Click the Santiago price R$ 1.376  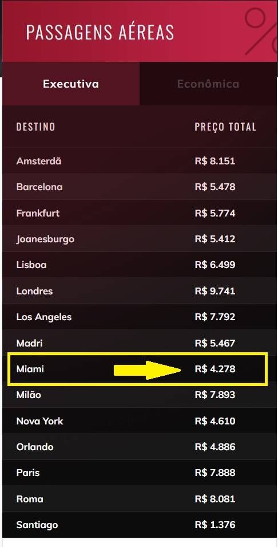pyautogui.click(x=215, y=525)
